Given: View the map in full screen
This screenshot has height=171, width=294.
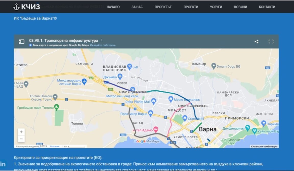Looking at the screenshot, I should coord(271,42).
